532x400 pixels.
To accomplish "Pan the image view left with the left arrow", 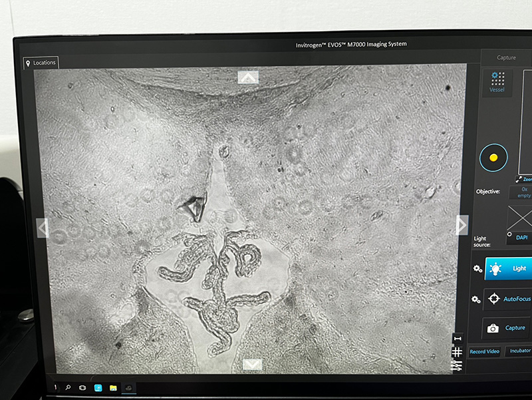I will [43, 228].
